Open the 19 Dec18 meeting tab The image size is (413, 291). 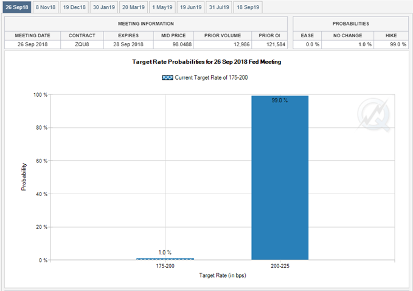pyautogui.click(x=74, y=7)
